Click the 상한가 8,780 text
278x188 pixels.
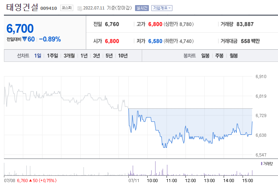[178, 24]
